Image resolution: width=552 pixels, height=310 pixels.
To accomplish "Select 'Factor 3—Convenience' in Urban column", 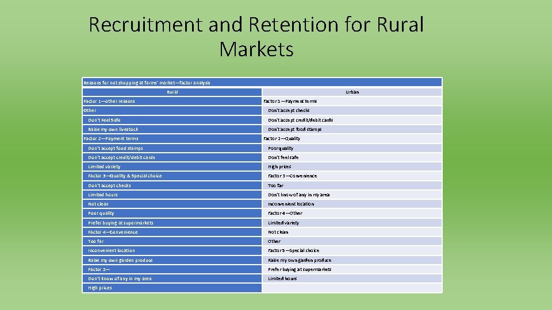I will (x=352, y=176).
